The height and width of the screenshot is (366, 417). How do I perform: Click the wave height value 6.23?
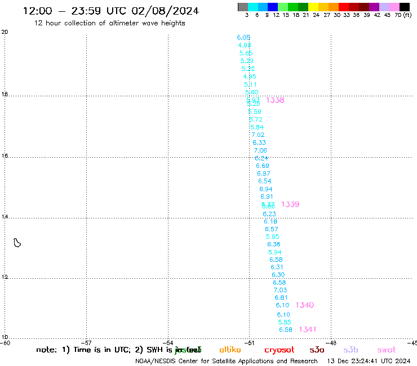click(269, 214)
